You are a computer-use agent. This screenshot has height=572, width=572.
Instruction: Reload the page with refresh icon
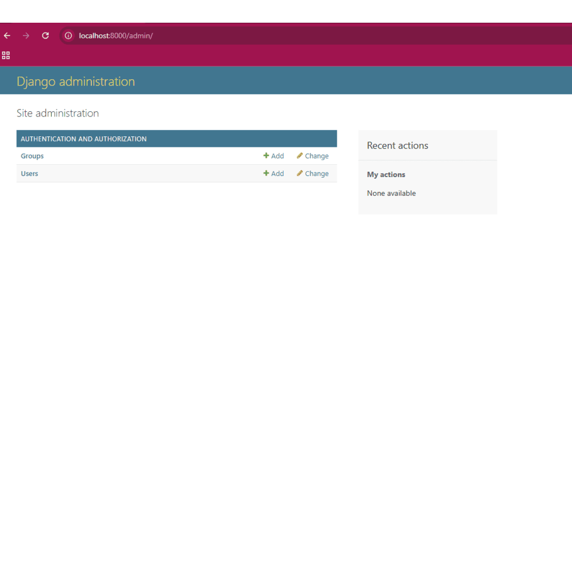click(45, 36)
